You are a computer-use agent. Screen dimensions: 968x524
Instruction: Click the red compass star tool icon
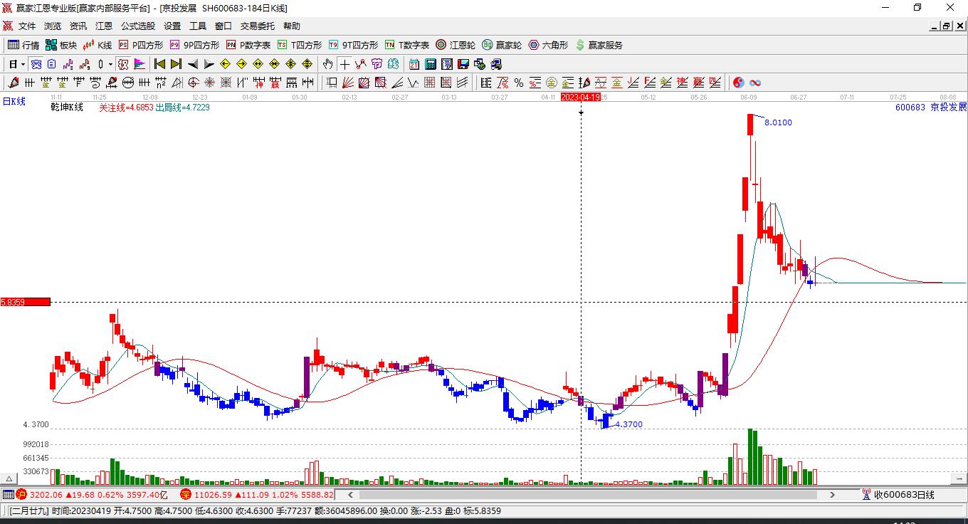click(209, 83)
